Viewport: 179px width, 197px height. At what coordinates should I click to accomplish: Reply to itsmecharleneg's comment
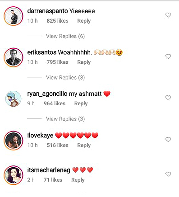coord(78,180)
